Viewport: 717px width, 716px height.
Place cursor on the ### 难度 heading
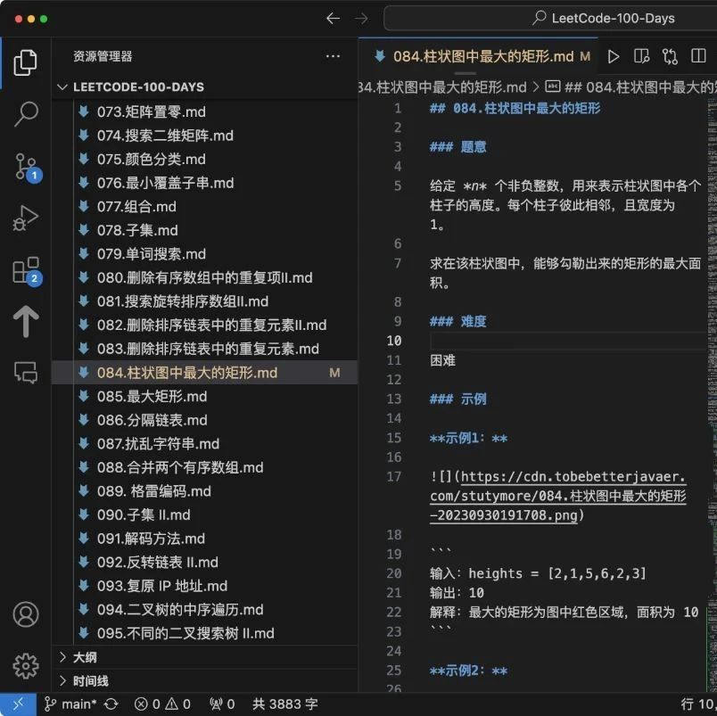point(458,321)
